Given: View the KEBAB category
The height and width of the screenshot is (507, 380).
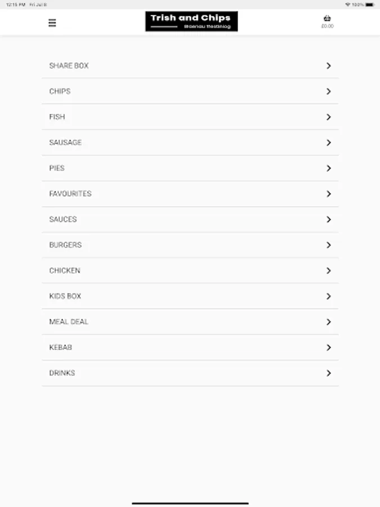Looking at the screenshot, I should [190, 347].
